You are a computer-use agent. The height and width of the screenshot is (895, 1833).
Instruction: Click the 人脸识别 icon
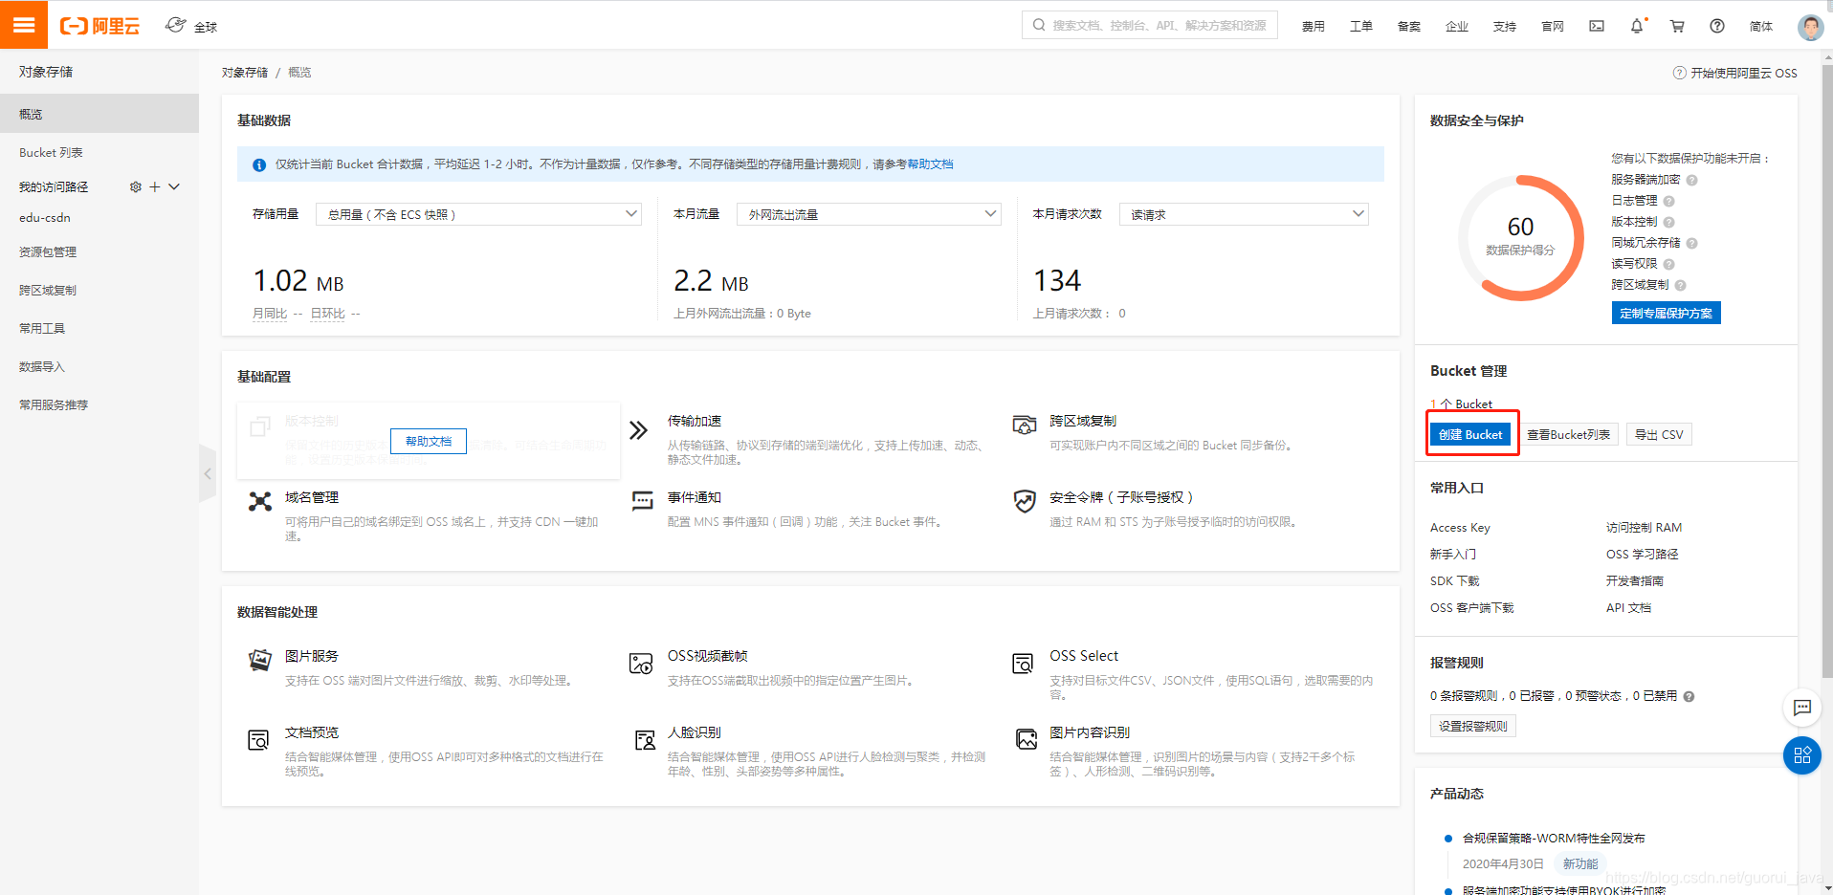pyautogui.click(x=645, y=739)
